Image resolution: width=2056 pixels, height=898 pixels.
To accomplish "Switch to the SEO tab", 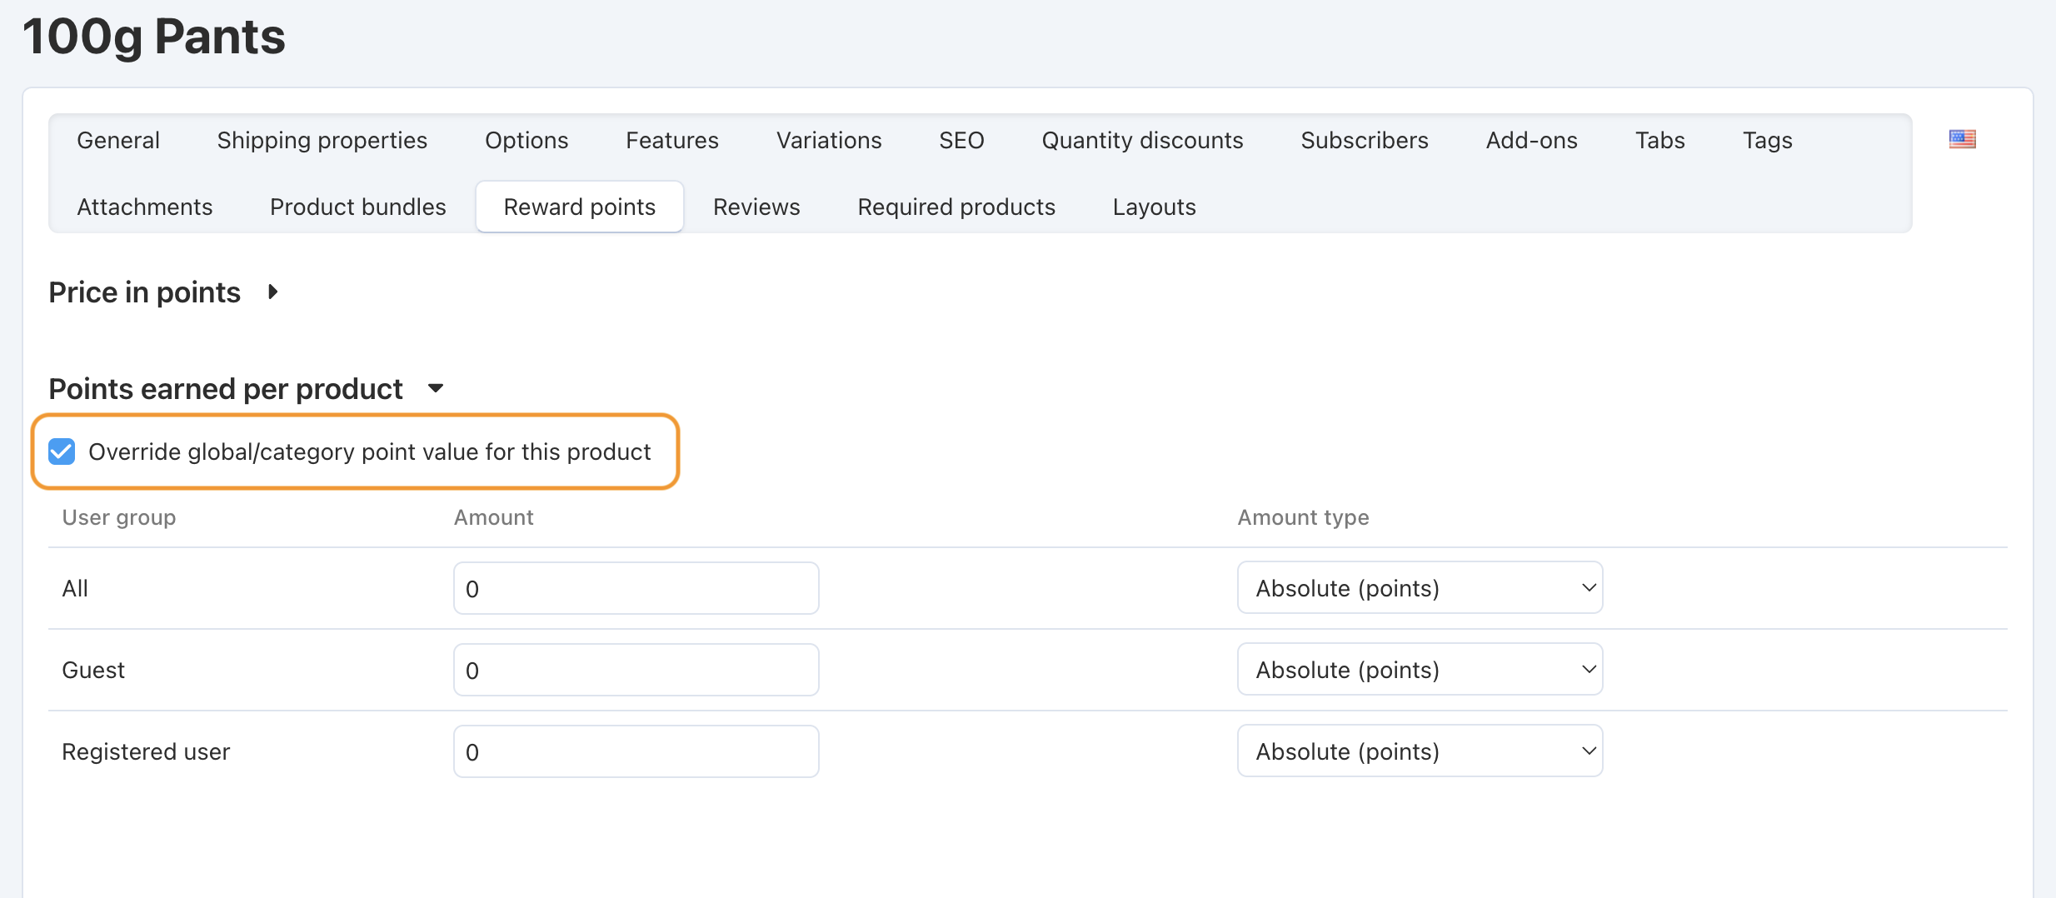I will click(961, 140).
